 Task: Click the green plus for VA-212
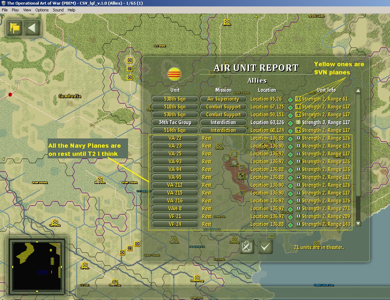pyautogui.click(x=290, y=186)
